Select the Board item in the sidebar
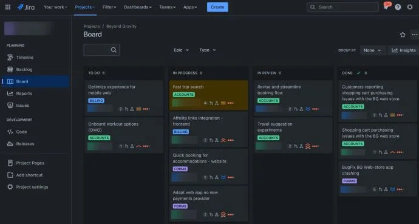Screen dimensions: 419x224 click(35, 81)
